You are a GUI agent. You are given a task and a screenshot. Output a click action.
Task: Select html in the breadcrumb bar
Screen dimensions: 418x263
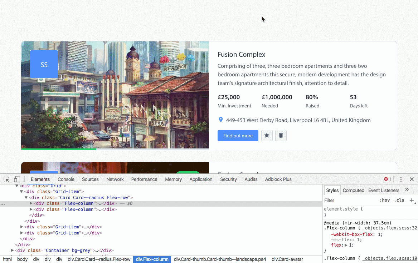coord(7,259)
